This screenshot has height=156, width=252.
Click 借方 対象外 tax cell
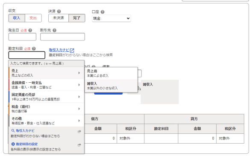tap(130, 139)
